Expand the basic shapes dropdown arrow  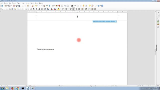[100, 6]
